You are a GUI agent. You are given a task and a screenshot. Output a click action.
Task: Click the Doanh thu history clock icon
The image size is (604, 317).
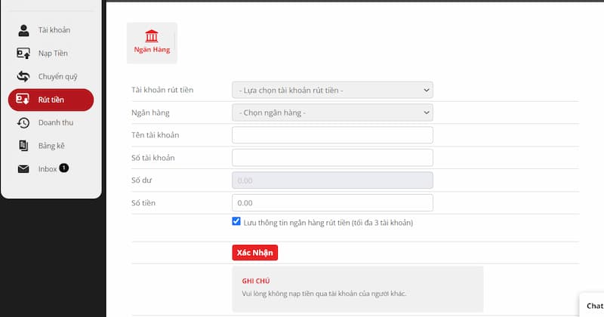coord(23,123)
